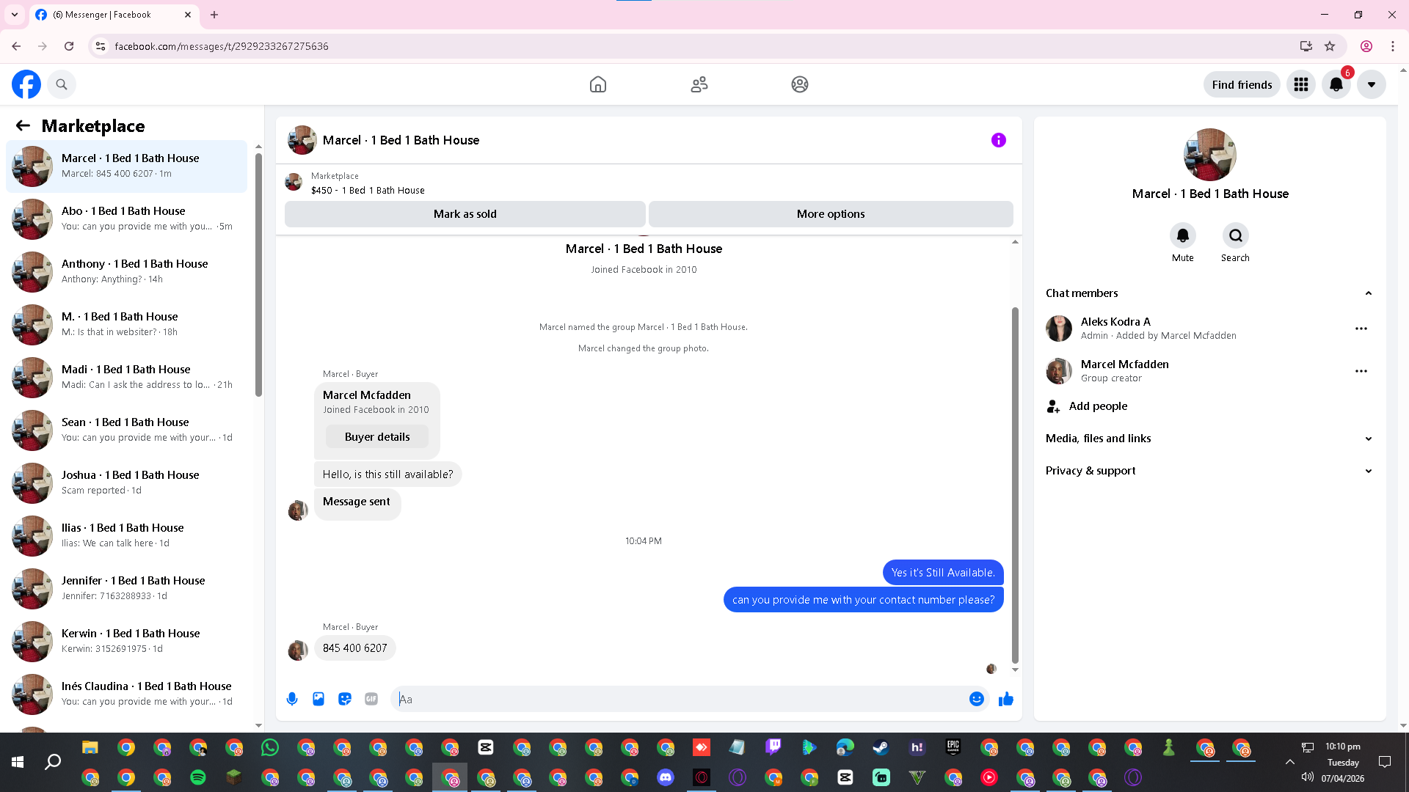Mute the conversation with the bell icon
This screenshot has width=1409, height=792.
[x=1183, y=235]
